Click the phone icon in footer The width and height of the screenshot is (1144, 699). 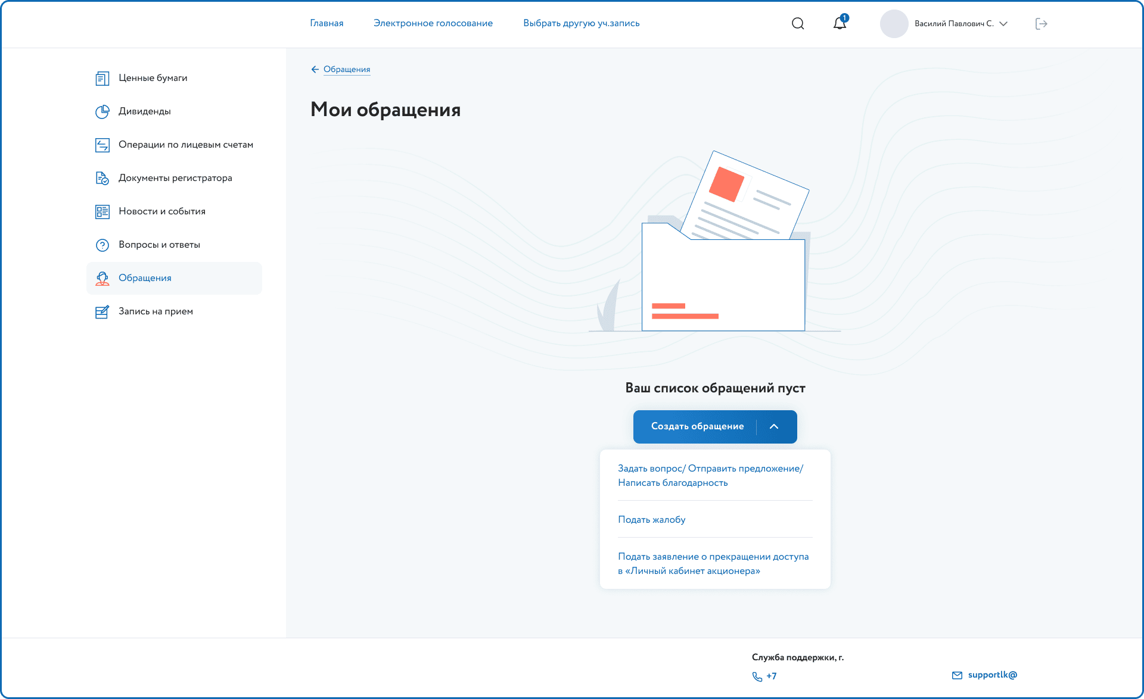click(757, 676)
